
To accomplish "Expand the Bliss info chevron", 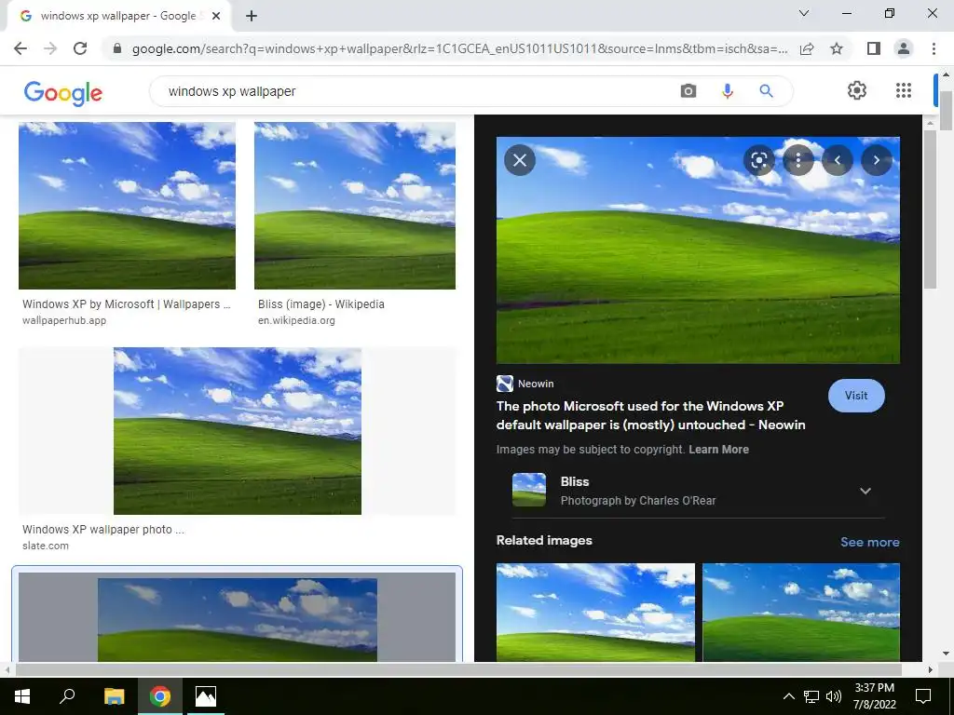I will tap(865, 491).
